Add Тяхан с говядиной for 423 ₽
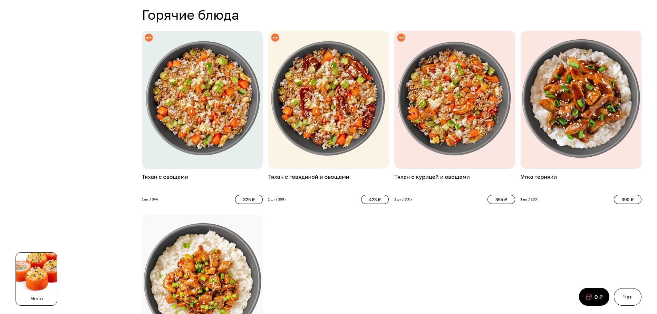This screenshot has width=657, height=314. [x=375, y=199]
